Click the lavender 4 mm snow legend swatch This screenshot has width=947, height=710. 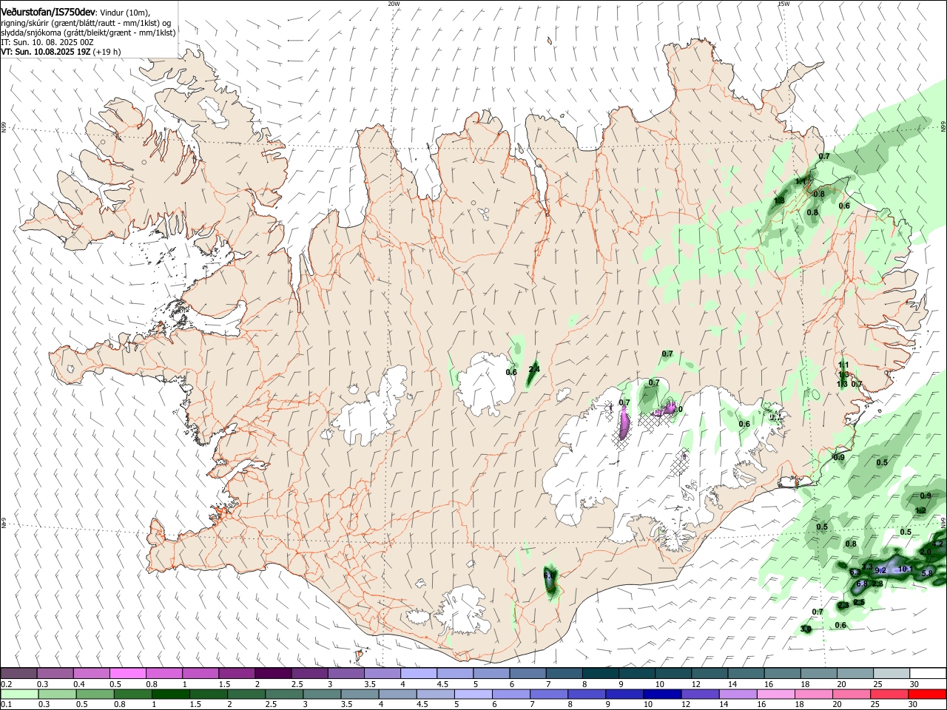click(x=419, y=673)
